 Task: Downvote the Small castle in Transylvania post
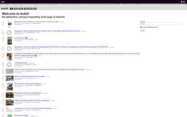pos(3,87)
